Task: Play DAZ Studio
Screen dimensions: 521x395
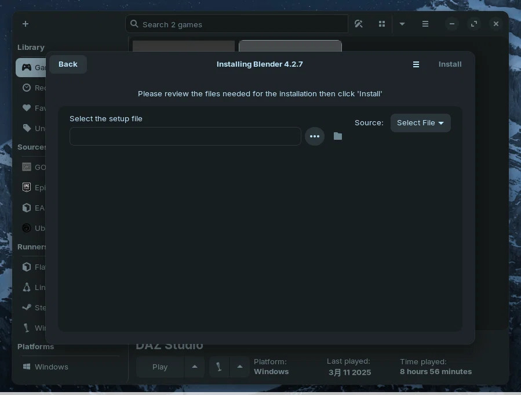Action: pos(160,367)
